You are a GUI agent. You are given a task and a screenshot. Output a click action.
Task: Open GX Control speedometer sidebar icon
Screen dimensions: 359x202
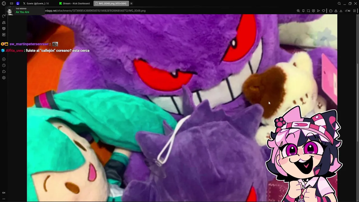coord(4,16)
